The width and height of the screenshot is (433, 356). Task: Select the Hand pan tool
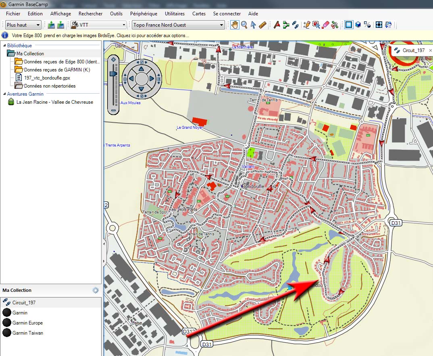235,25
